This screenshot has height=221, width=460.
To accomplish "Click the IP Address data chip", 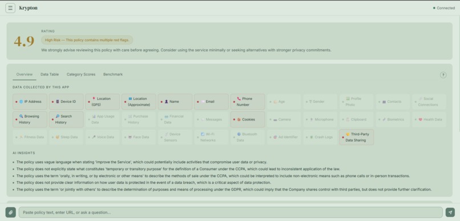I will pos(30,102).
